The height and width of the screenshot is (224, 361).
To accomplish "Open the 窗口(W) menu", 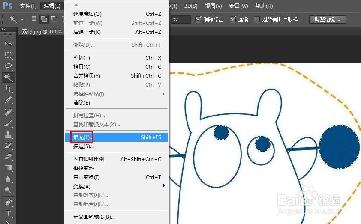I will [238, 6].
